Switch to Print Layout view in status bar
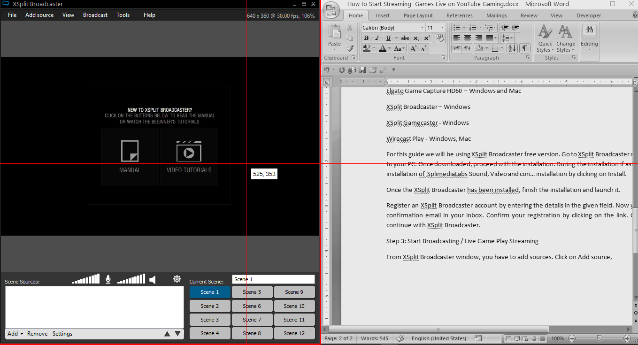Viewport: 638px width, 345px height. [508, 338]
